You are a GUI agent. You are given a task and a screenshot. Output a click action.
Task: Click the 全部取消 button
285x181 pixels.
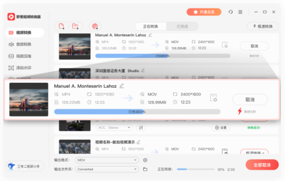point(262,165)
